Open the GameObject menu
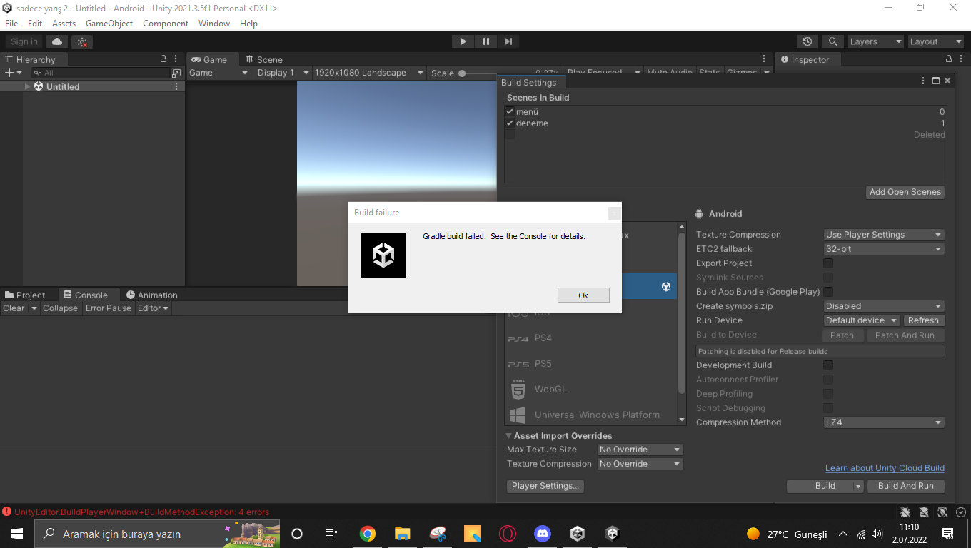This screenshot has height=548, width=971. [x=109, y=24]
